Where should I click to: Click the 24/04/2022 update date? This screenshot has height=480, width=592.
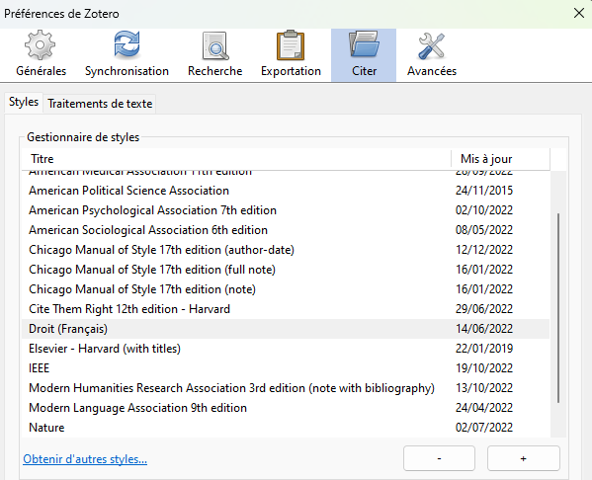tap(484, 408)
